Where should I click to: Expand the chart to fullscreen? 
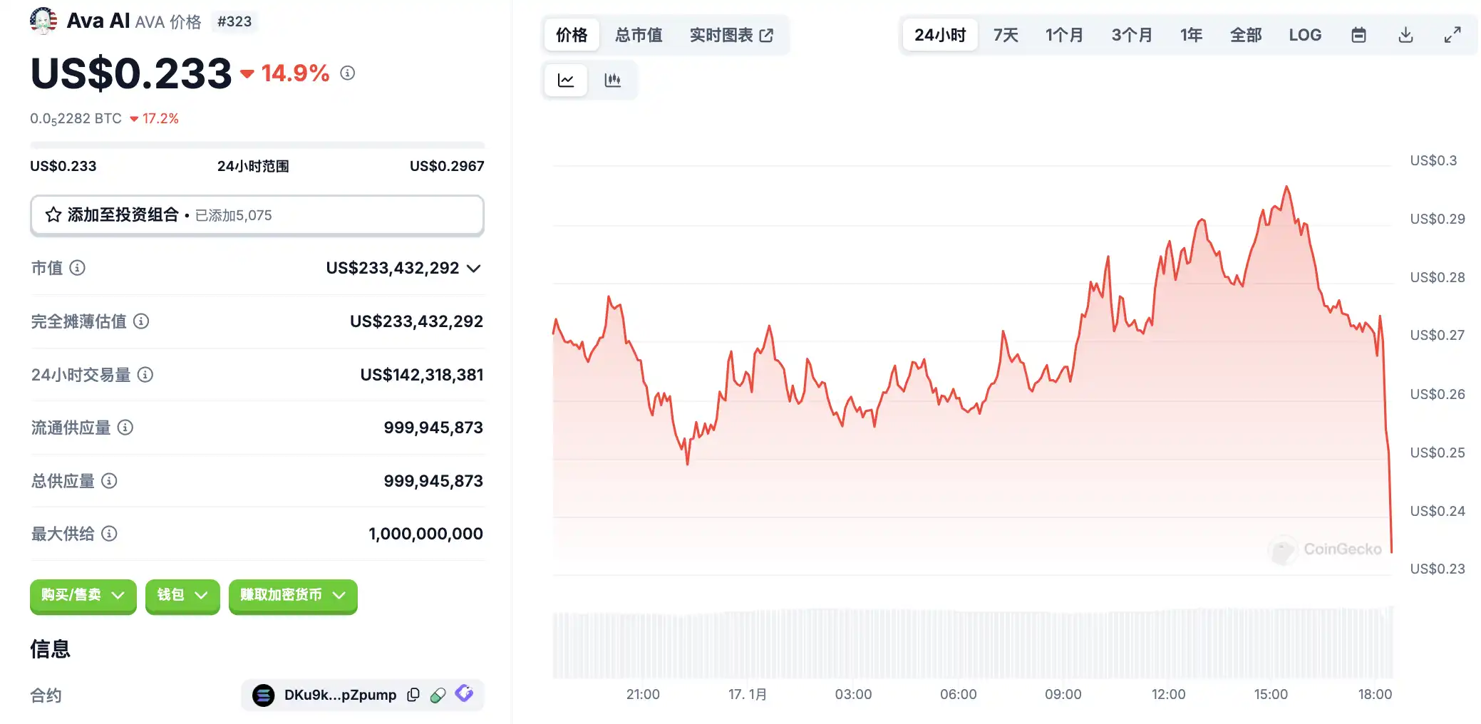(x=1452, y=35)
